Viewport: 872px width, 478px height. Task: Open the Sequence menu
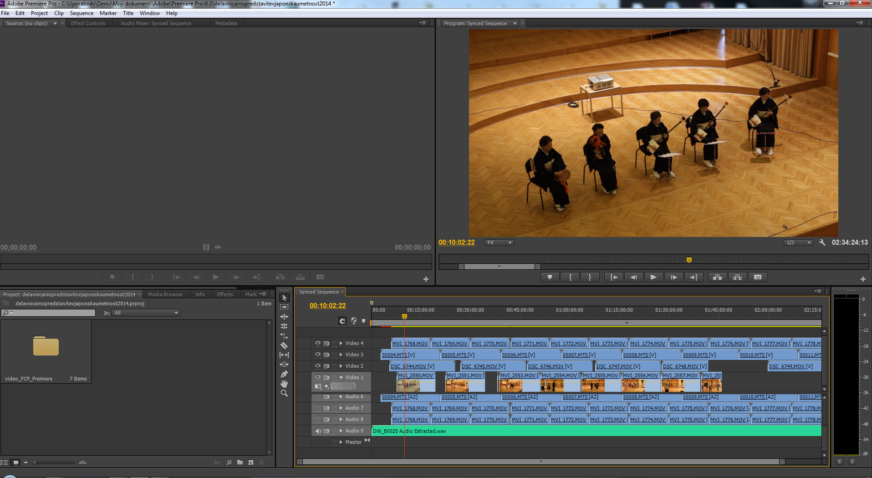coord(82,13)
